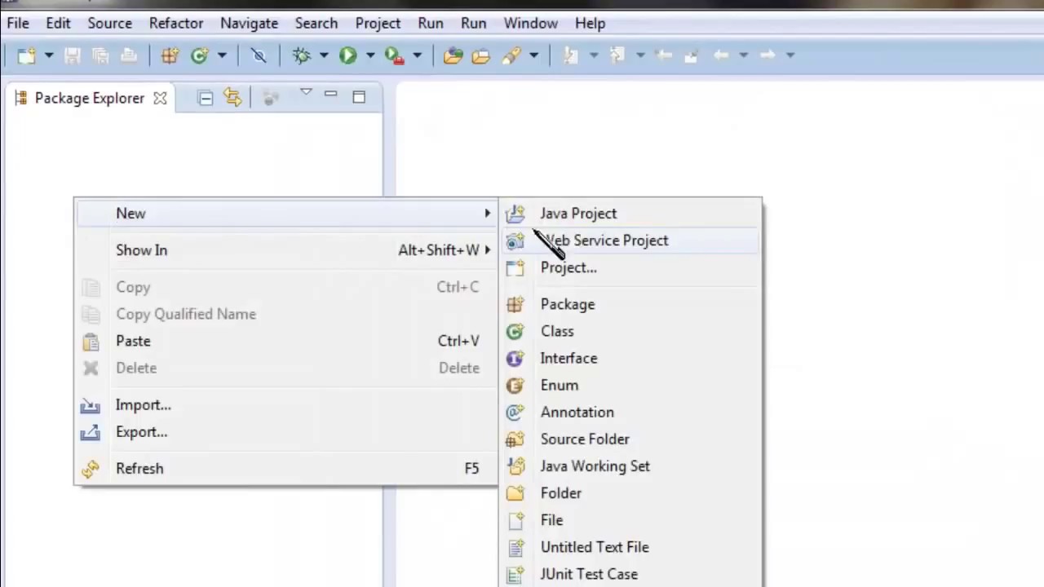Click the Search flashlight toolbar icon

[511, 55]
